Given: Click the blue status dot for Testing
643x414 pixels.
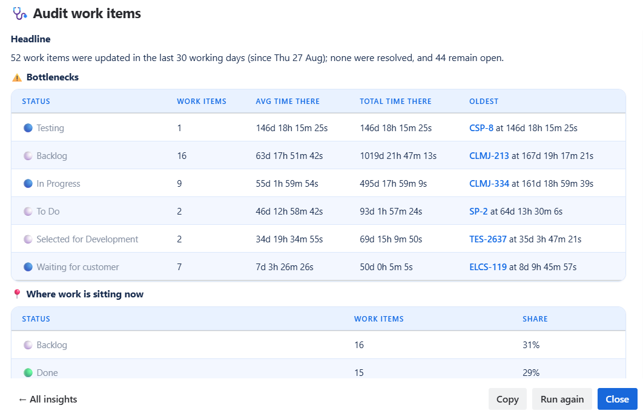Looking at the screenshot, I should click(28, 128).
